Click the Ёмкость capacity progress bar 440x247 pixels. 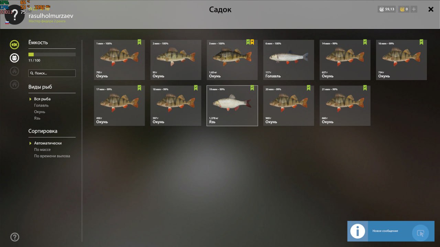(x=52, y=54)
